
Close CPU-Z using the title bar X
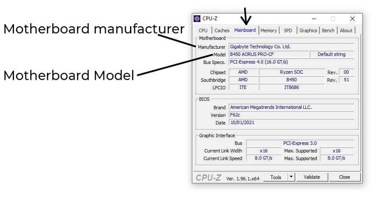click(352, 19)
